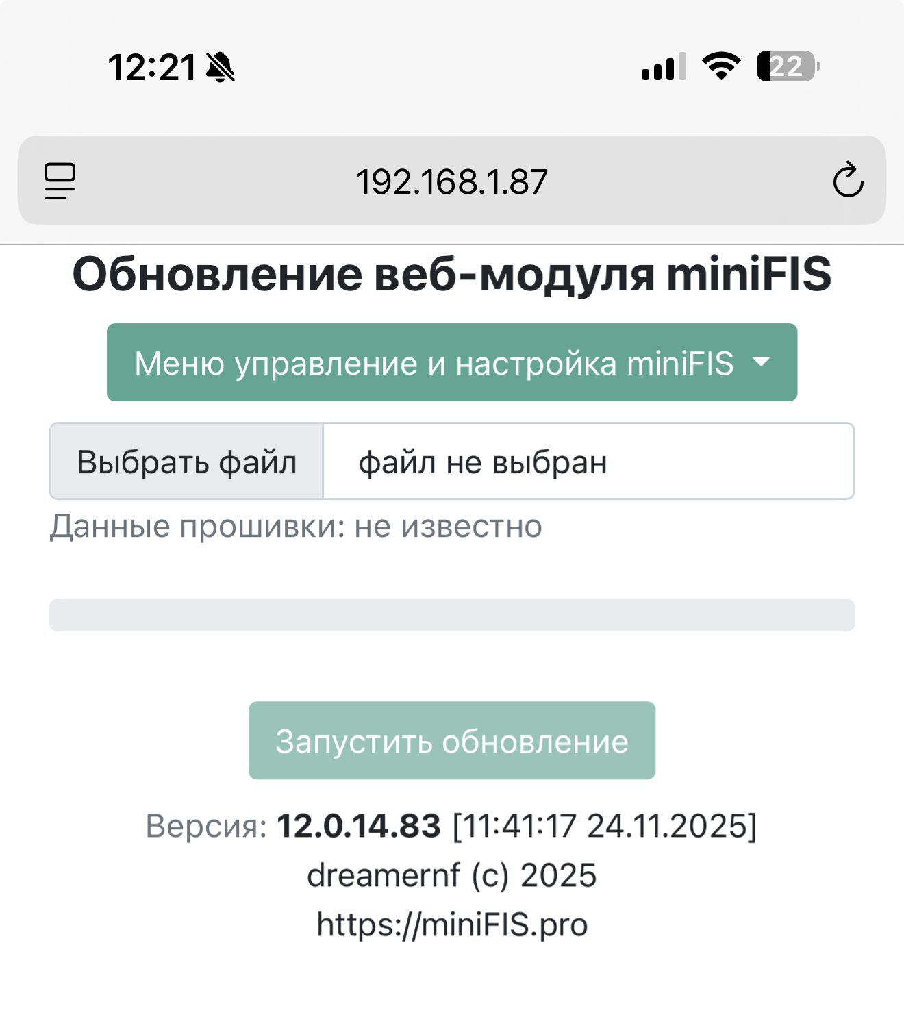This screenshot has width=904, height=1019.
Task: Open the https://miniFIS.pro link
Action: pos(452,924)
